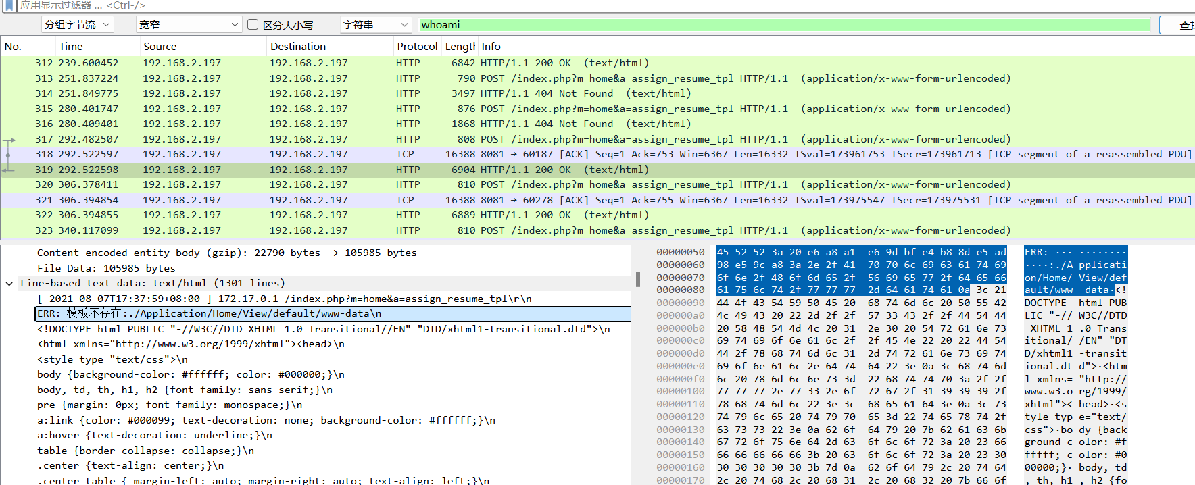Select table border-collapse line
The height and width of the screenshot is (485, 1195).
click(145, 451)
